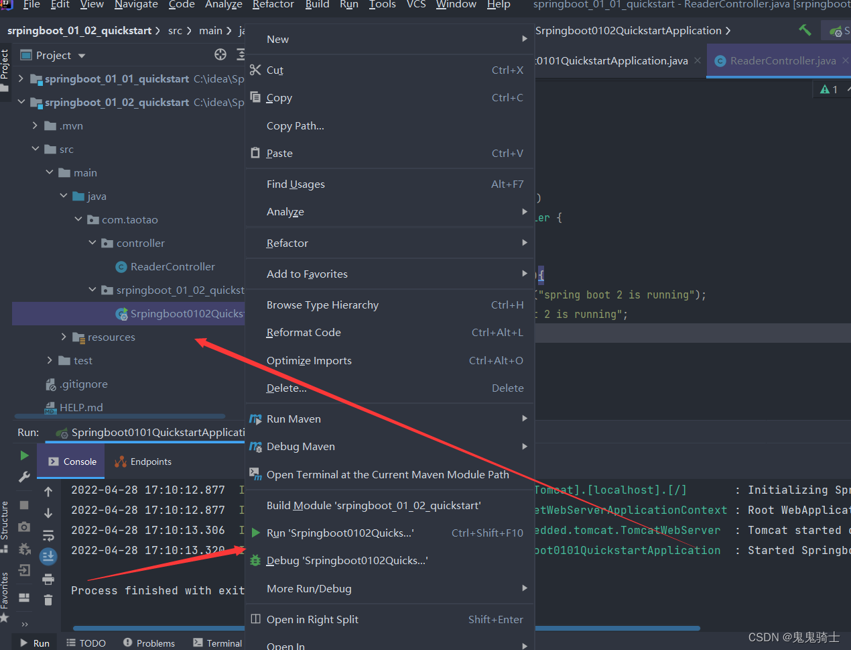Open the Problems tool window
The image size is (851, 650).
(149, 643)
